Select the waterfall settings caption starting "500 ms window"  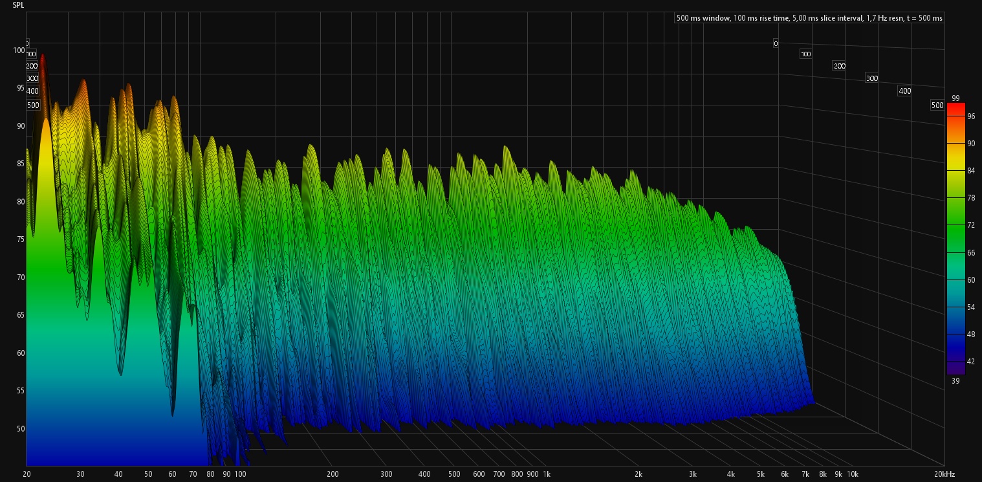pyautogui.click(x=809, y=18)
